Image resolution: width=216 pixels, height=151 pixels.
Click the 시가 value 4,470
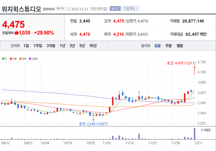click(x=85, y=34)
